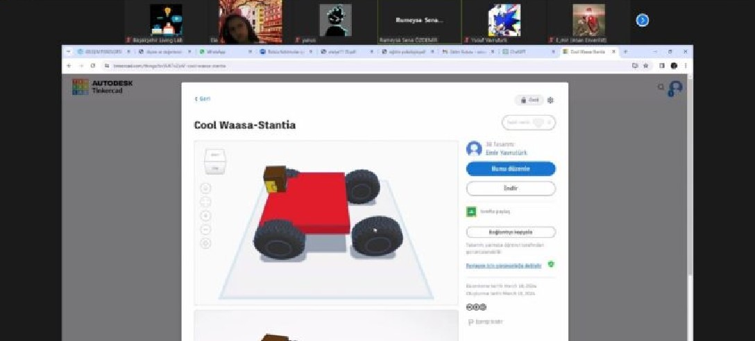Open Emir Yavrutürk's profile link
The width and height of the screenshot is (755, 341).
[506, 153]
